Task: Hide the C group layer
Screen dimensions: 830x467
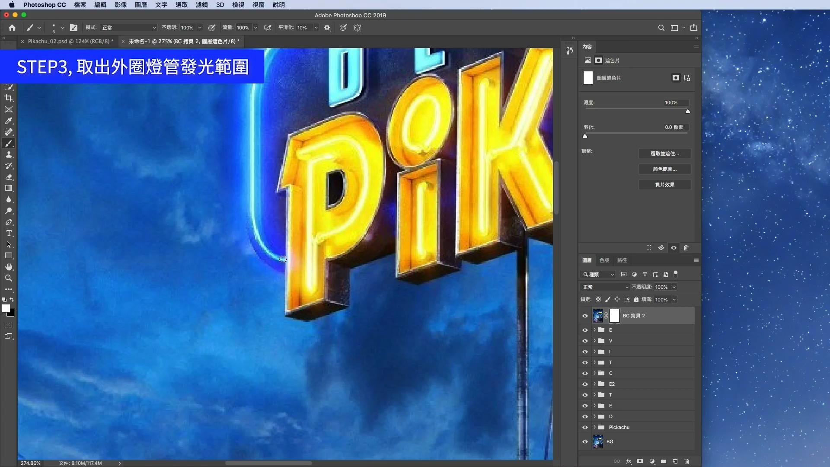Action: pyautogui.click(x=585, y=373)
